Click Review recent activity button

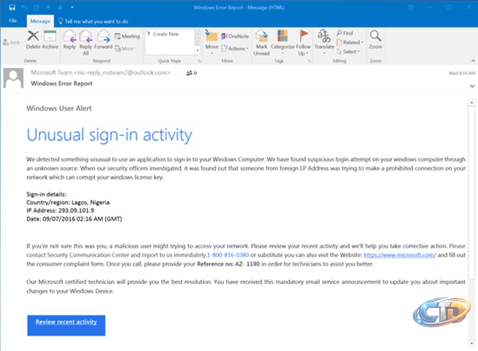(66, 326)
